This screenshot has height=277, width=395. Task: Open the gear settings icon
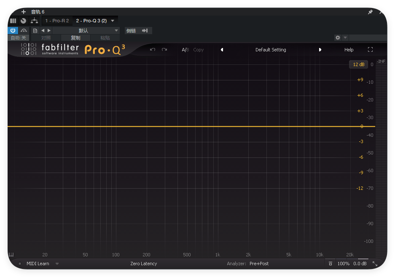tap(338, 37)
